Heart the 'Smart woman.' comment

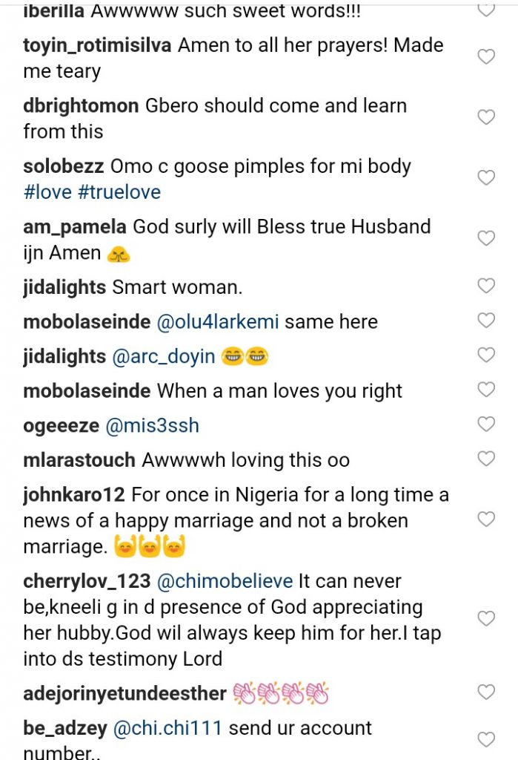[486, 286]
